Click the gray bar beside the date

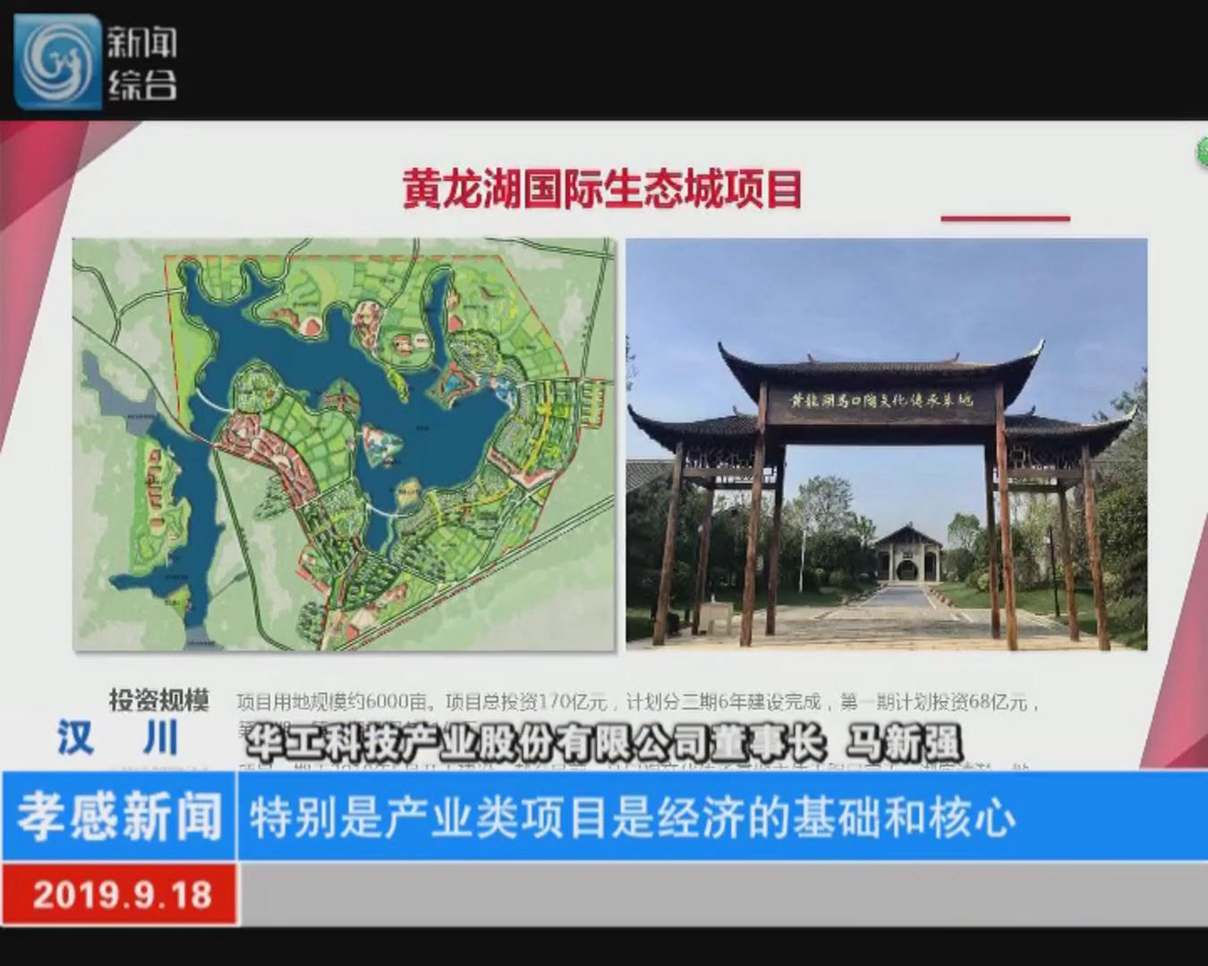721,894
